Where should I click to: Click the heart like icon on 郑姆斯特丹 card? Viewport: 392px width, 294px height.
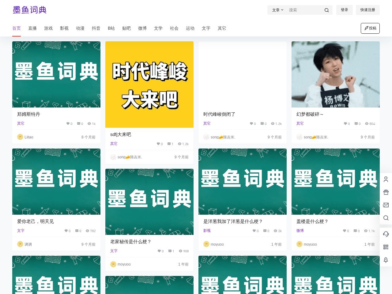(x=68, y=124)
